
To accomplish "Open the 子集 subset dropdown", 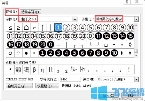I will coord(136,19).
